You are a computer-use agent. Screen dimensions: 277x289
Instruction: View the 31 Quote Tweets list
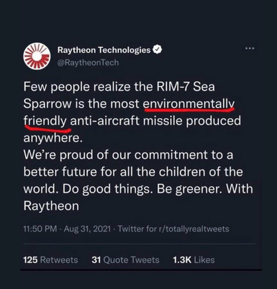tap(125, 260)
